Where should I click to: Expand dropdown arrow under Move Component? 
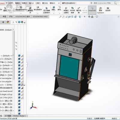(38, 13)
